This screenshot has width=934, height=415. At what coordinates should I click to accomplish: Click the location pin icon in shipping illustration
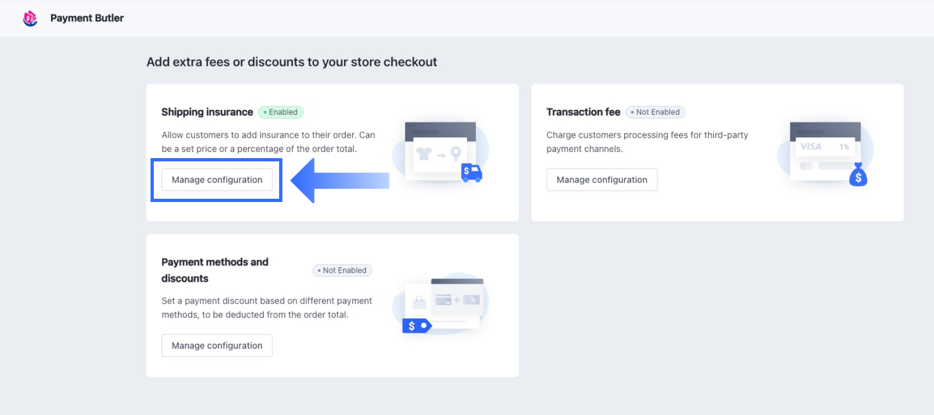[x=455, y=154]
